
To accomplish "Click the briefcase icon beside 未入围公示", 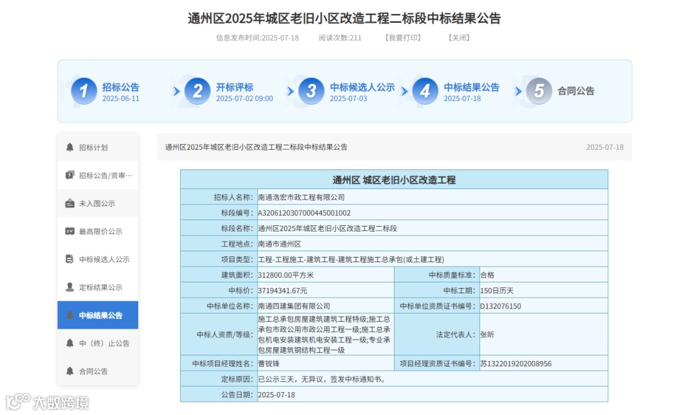I will pos(70,203).
